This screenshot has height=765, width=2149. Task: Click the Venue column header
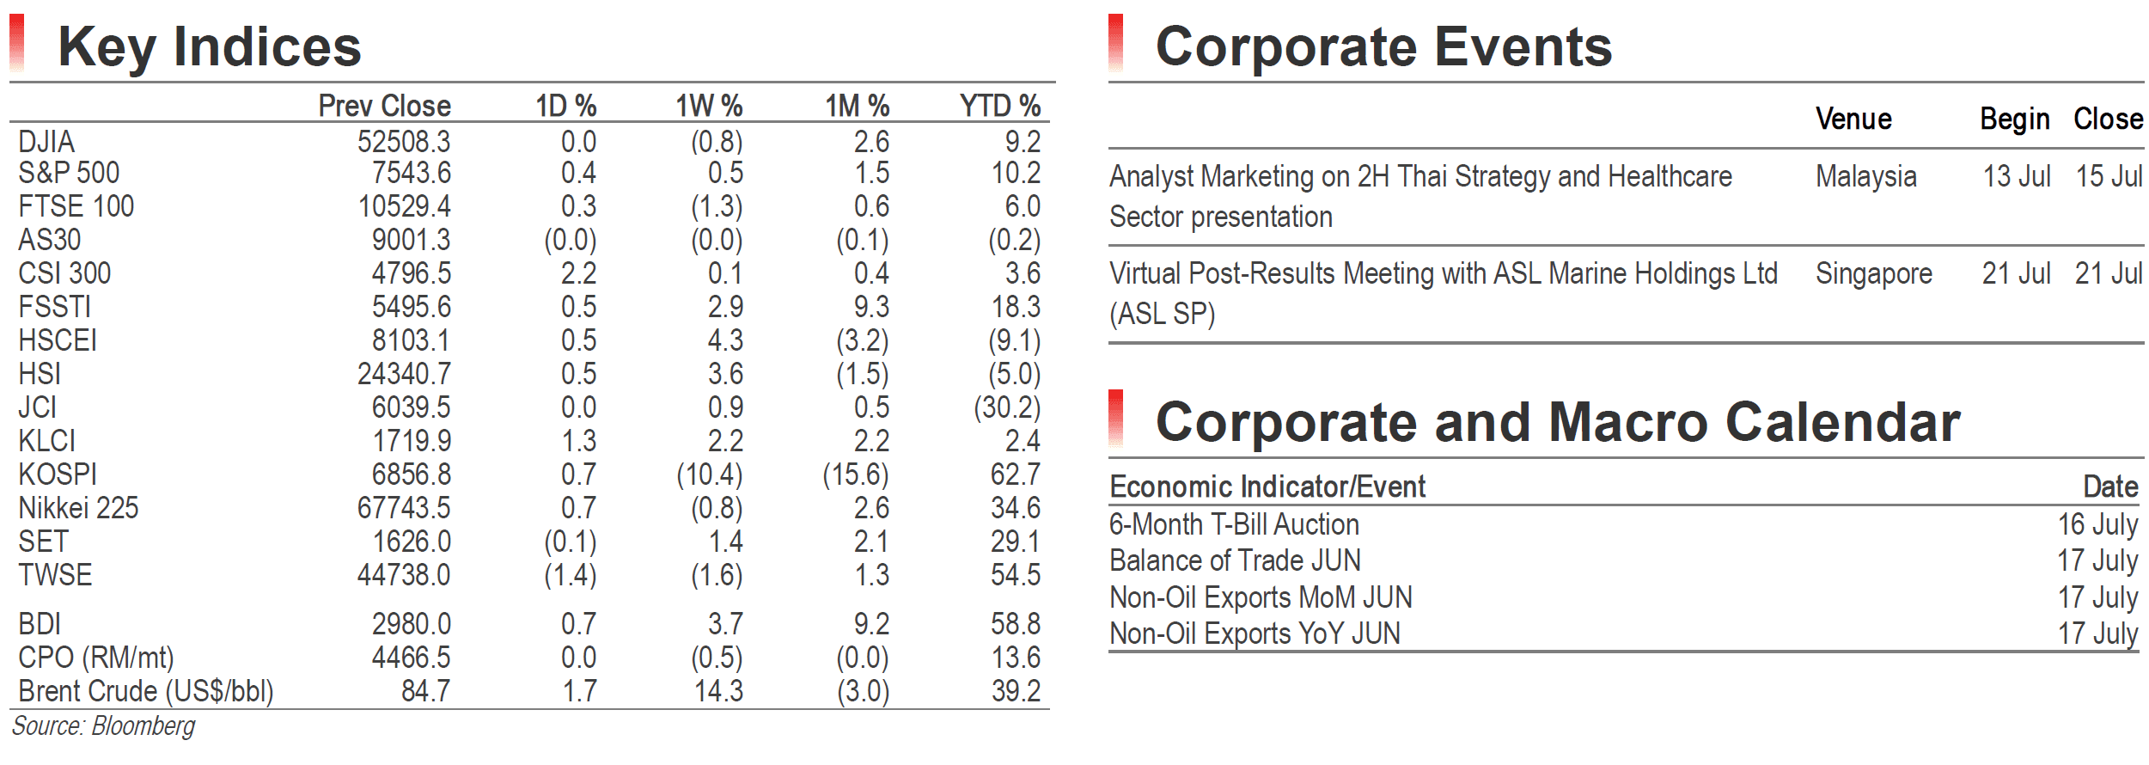(x=1853, y=119)
